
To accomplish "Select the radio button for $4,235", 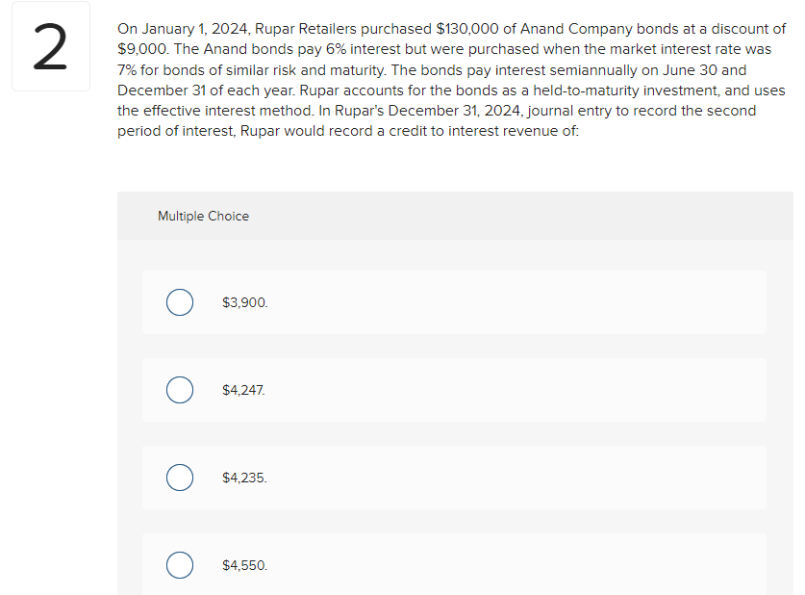I will click(x=180, y=478).
